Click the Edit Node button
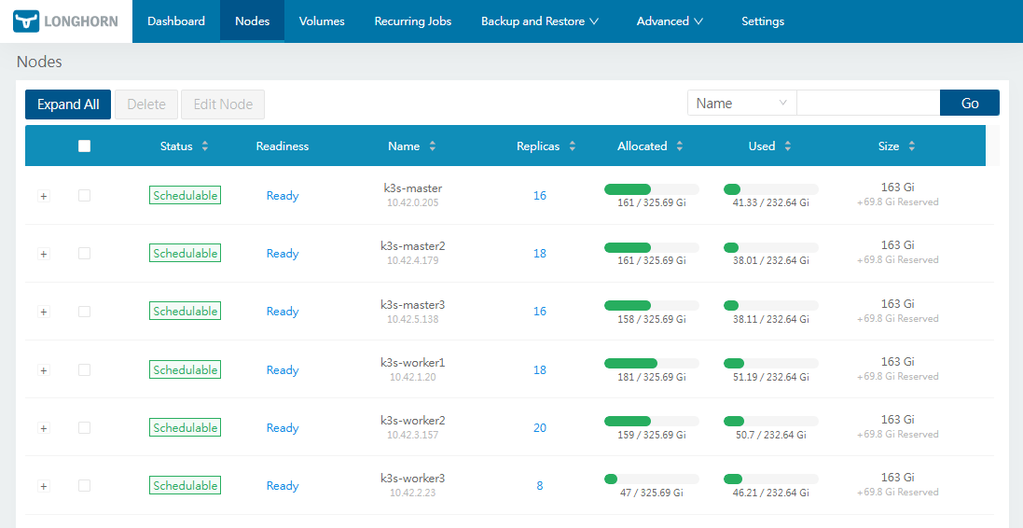The width and height of the screenshot is (1023, 528). pos(223,104)
